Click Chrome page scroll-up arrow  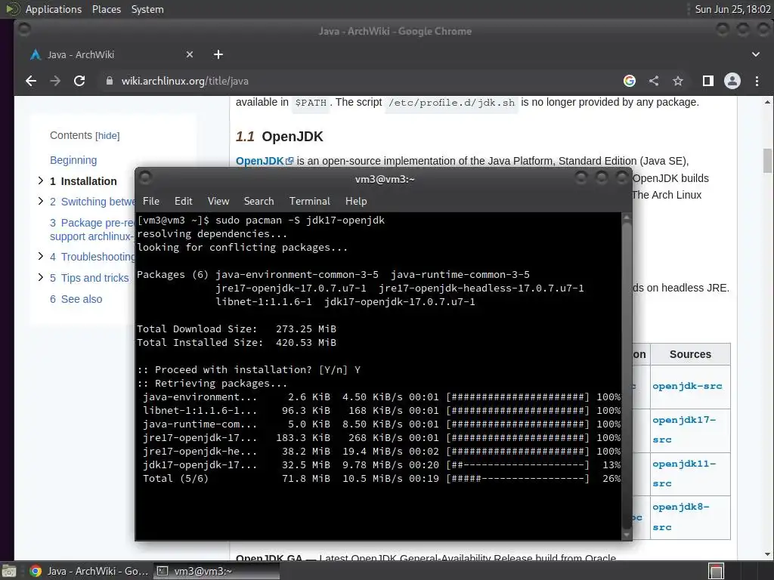(767, 102)
